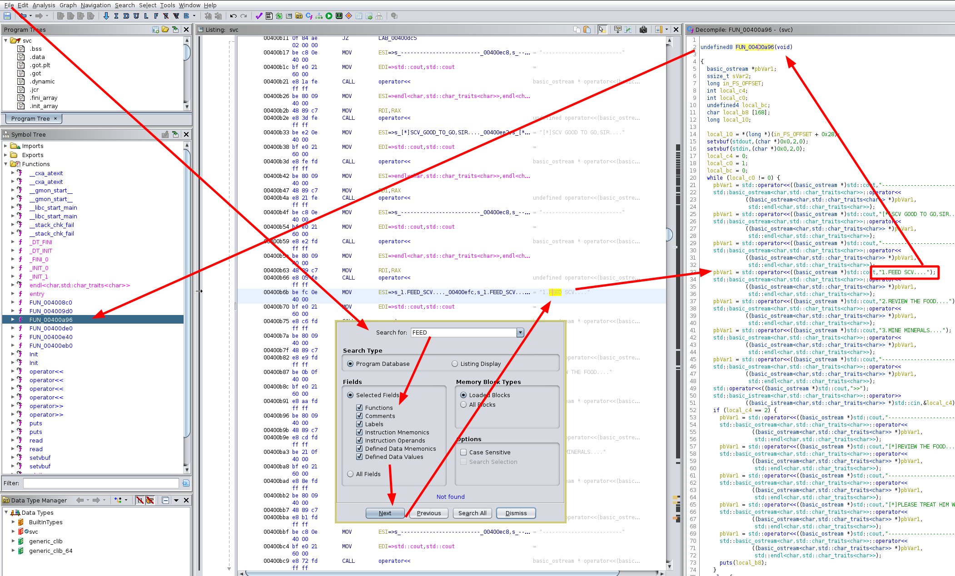Image resolution: width=955 pixels, height=576 pixels.
Task: Click the snapshot camera icon in Listing
Action: [643, 30]
